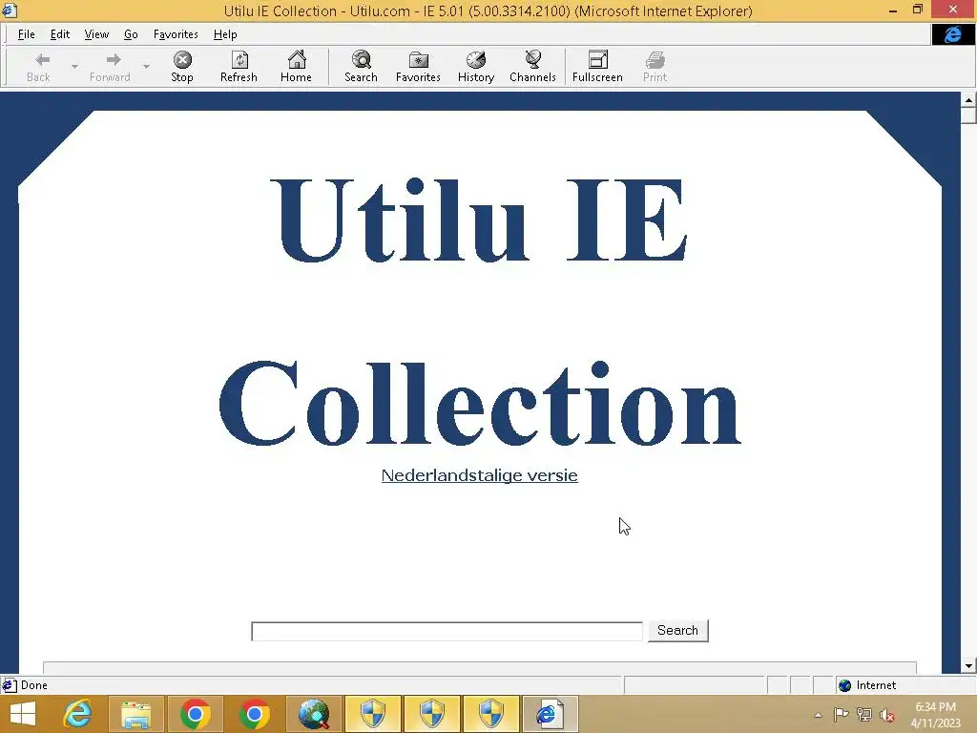Click the Done status text

click(x=34, y=685)
